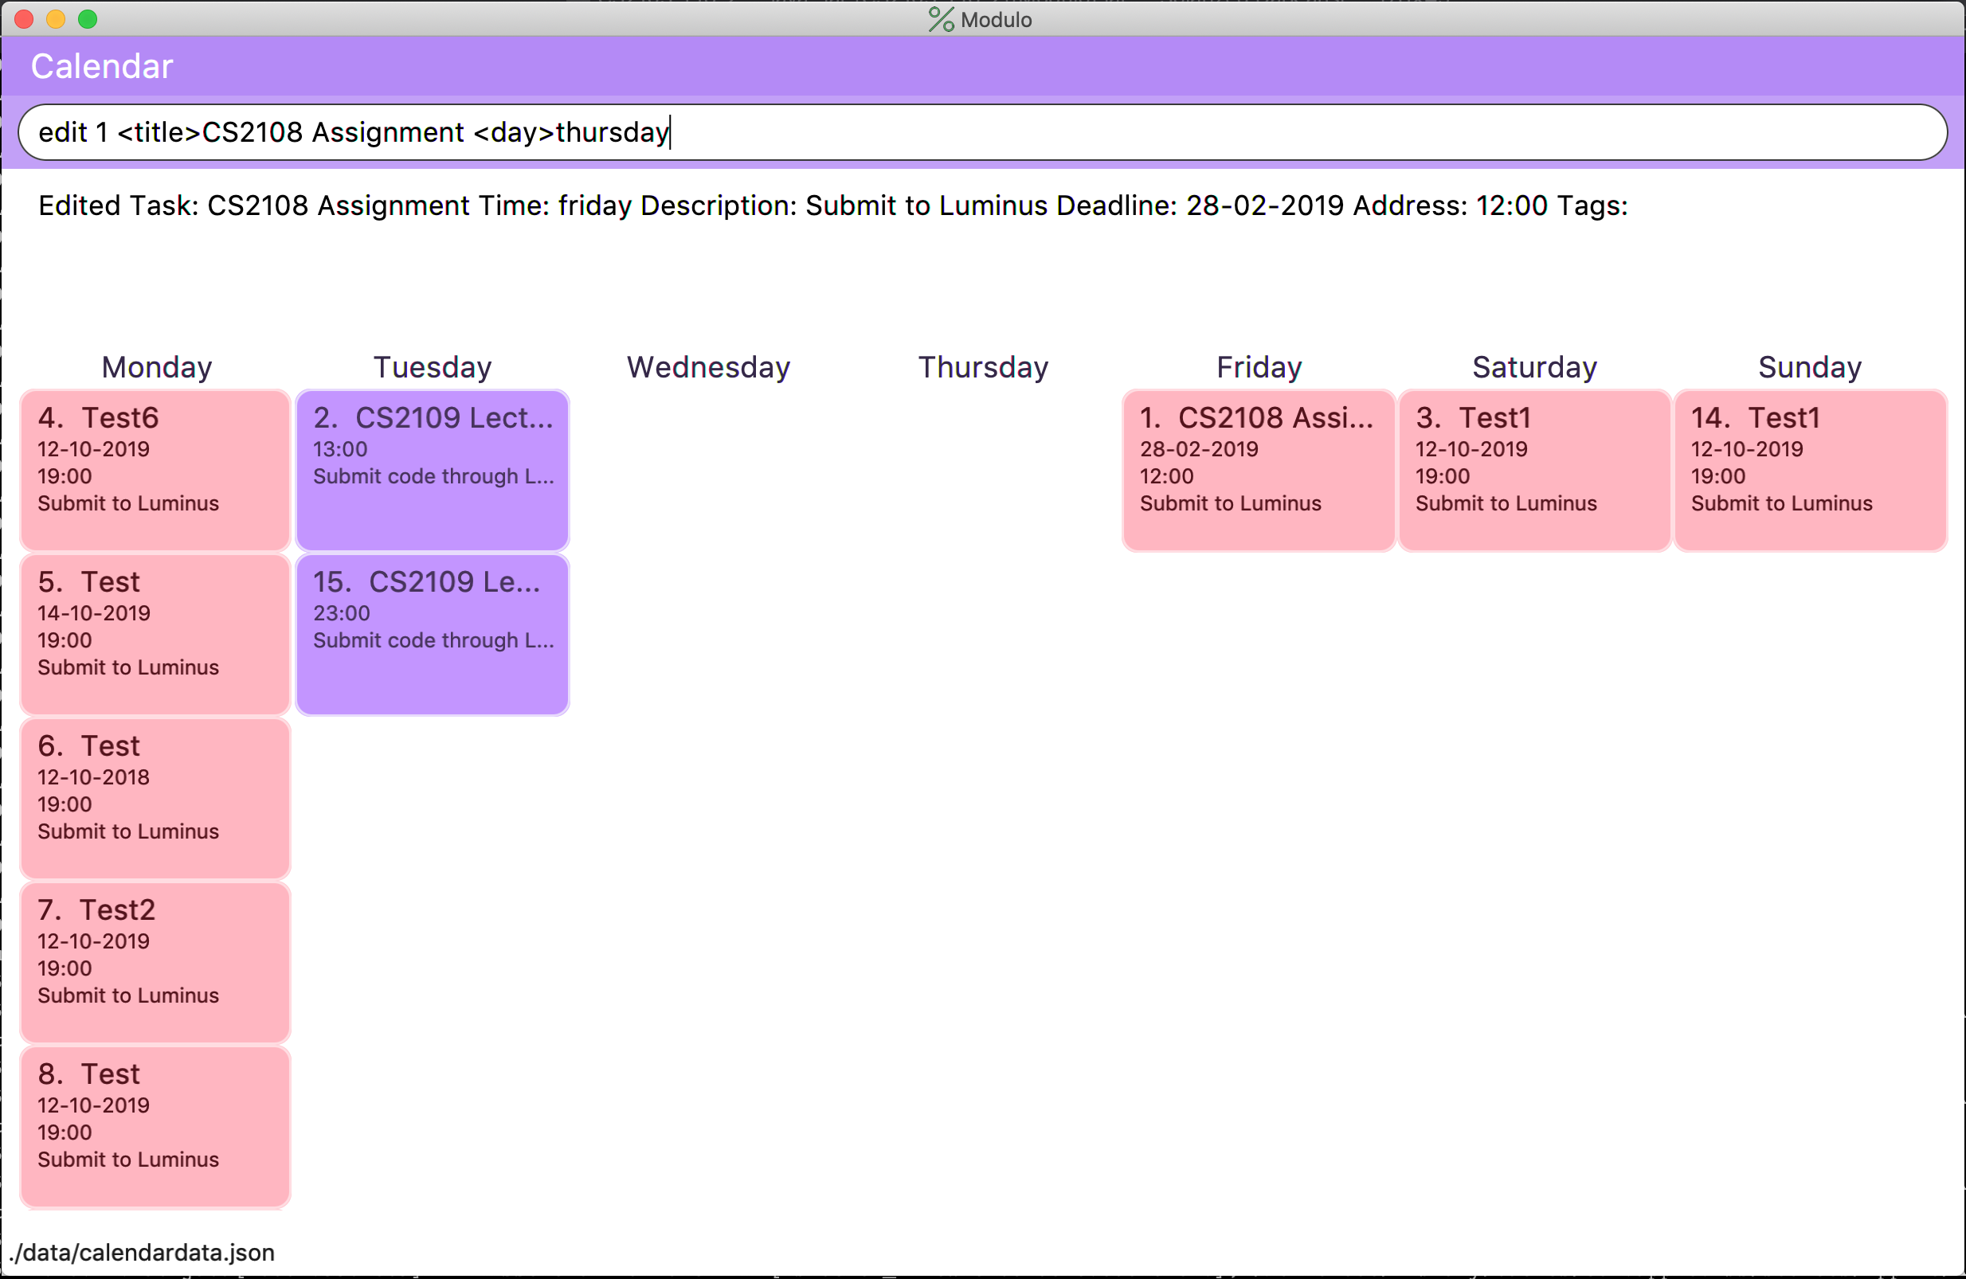The height and width of the screenshot is (1279, 1966).
Task: Select the CS2108 Assi... card on Friday
Action: 1258,469
